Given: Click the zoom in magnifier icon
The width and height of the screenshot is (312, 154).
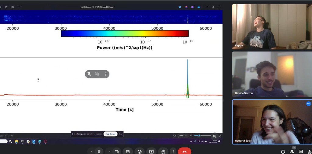Looking at the screenshot, I should (214, 136).
